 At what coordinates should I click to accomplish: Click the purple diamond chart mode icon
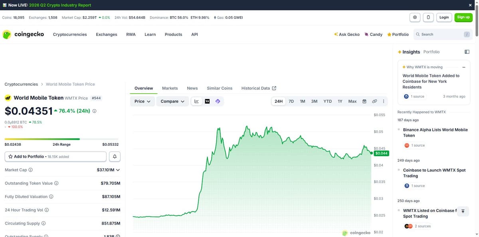click(218, 101)
